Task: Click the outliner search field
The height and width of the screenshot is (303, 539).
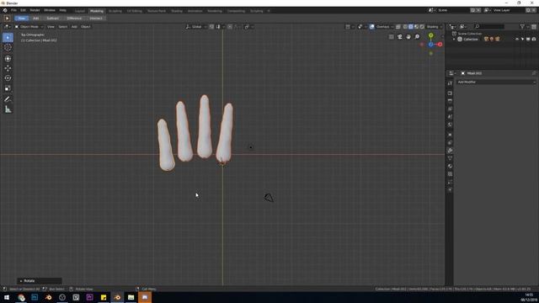Action: click(x=489, y=26)
